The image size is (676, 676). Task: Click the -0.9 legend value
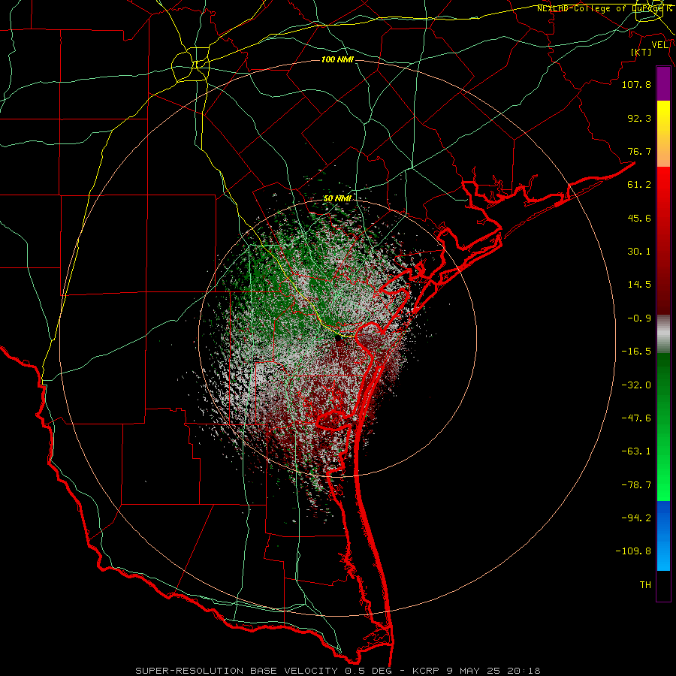pyautogui.click(x=639, y=318)
